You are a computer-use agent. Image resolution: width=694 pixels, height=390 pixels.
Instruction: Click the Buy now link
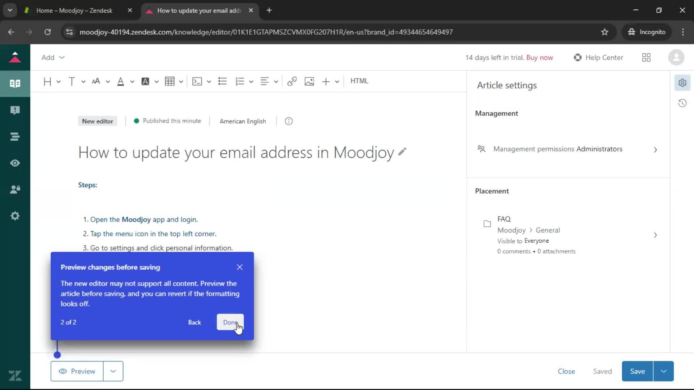[x=539, y=57]
